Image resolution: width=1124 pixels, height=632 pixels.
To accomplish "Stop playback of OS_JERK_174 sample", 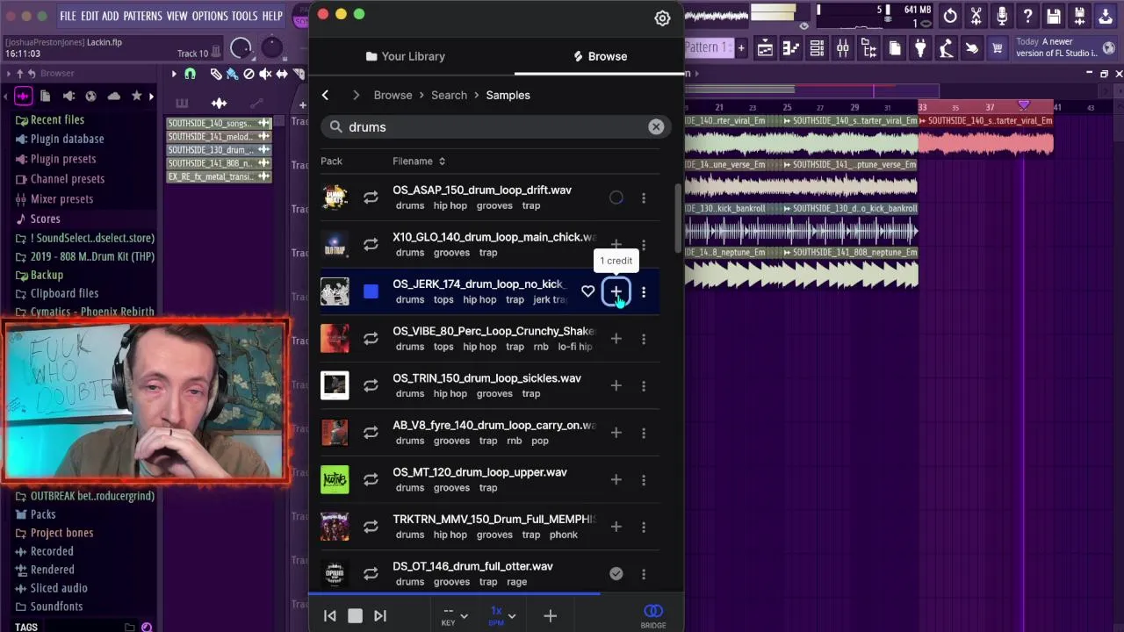I will 371,291.
